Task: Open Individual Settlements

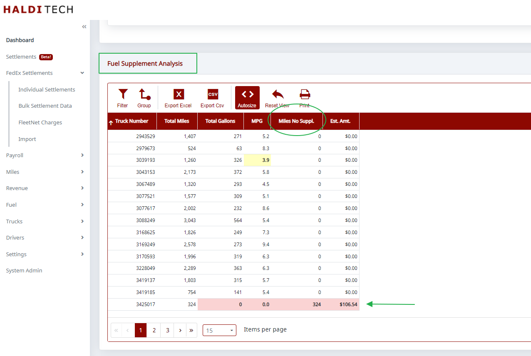Action: (x=47, y=89)
